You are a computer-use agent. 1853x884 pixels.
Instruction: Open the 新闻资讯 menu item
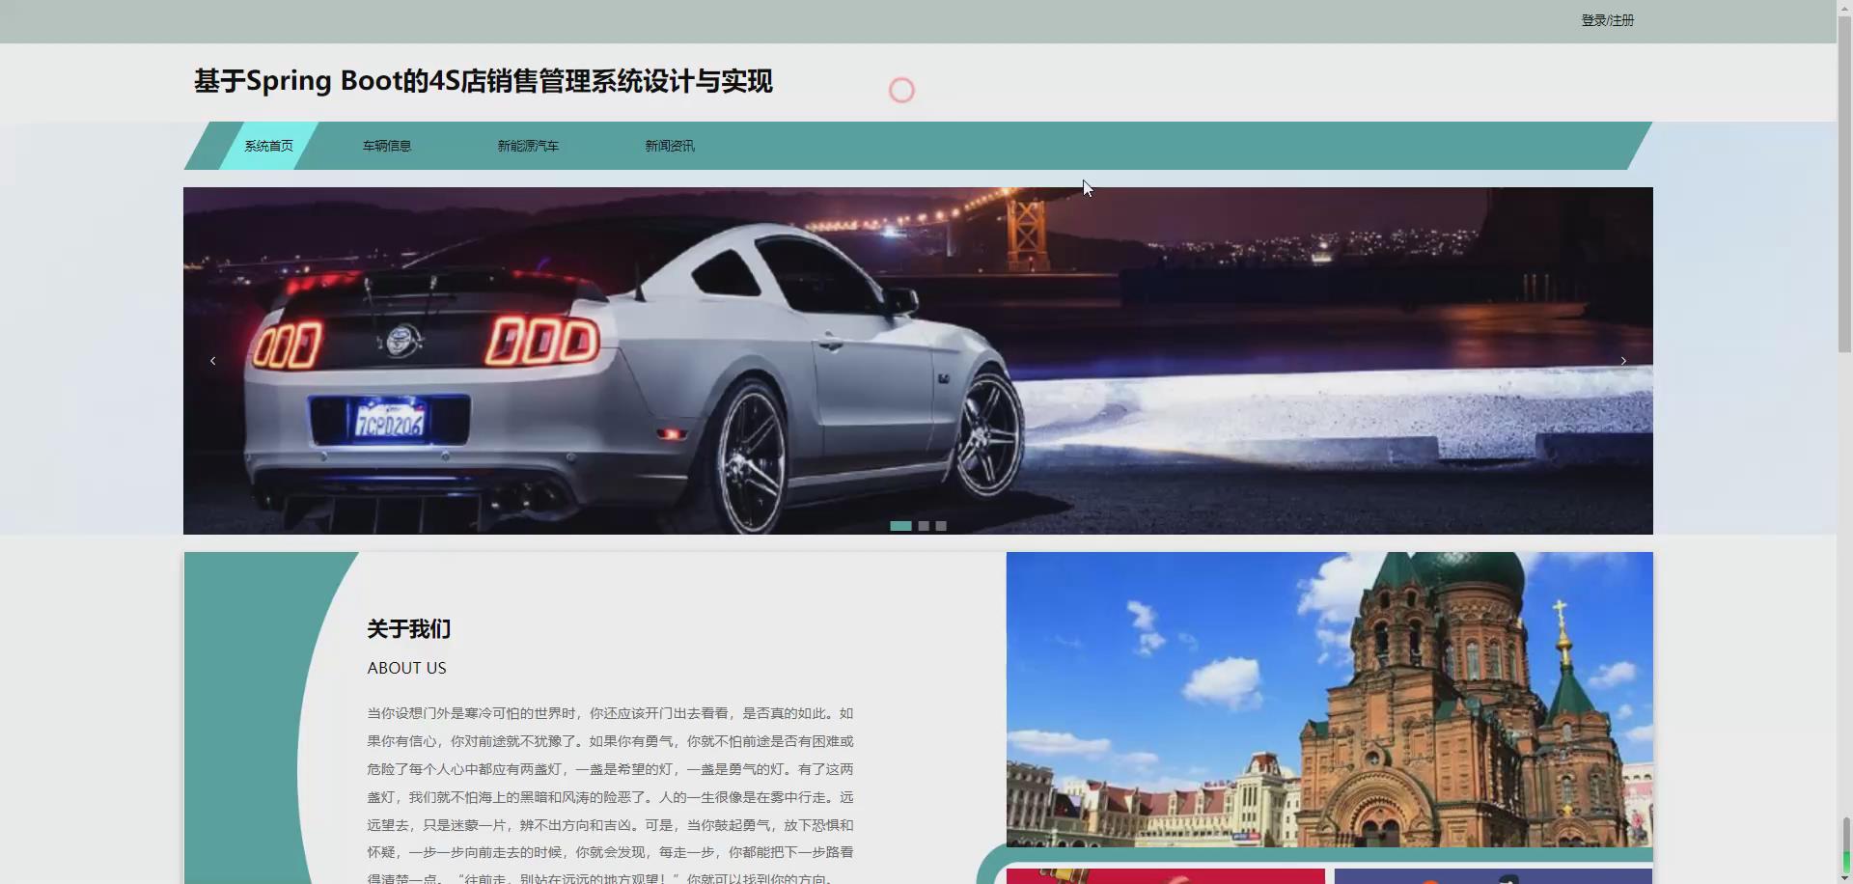point(670,146)
